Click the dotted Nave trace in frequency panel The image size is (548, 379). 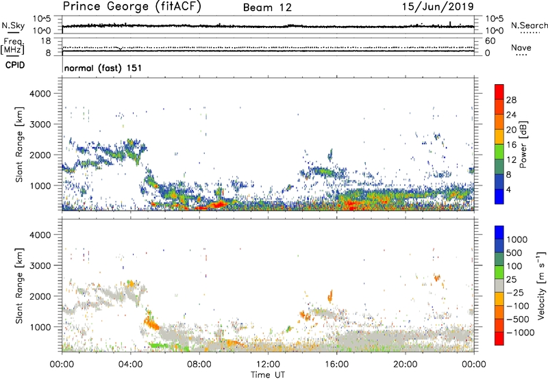pyautogui.click(x=268, y=47)
